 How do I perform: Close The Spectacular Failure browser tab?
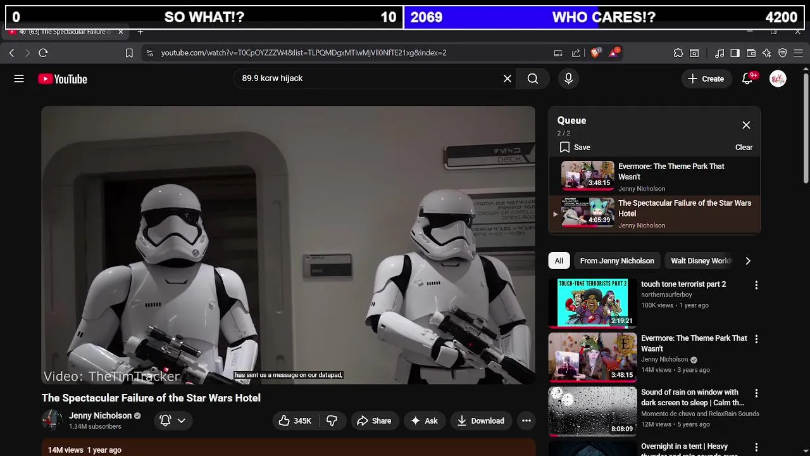(120, 32)
